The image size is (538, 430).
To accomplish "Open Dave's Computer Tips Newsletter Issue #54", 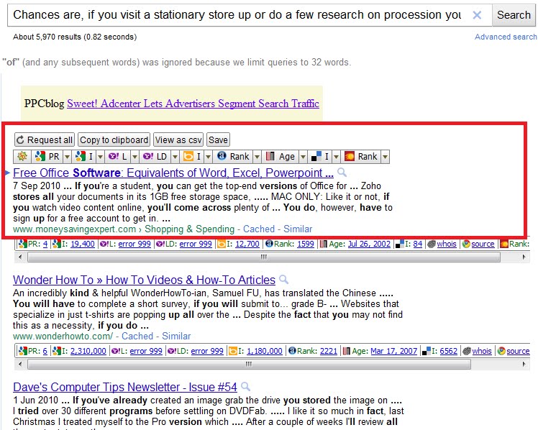I will coord(125,387).
